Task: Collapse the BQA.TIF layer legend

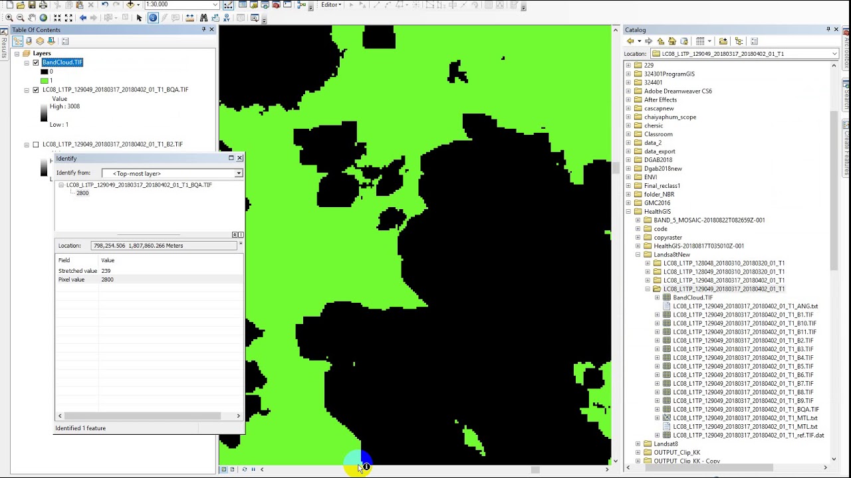Action: pos(27,90)
